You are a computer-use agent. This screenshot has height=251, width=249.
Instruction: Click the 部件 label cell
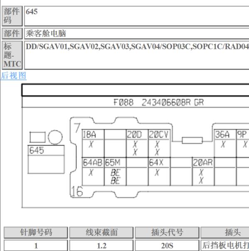coord(12,33)
